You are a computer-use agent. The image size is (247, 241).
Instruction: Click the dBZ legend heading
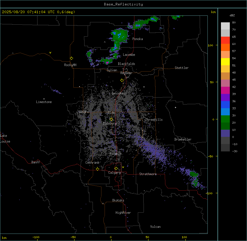pyautogui.click(x=232, y=15)
